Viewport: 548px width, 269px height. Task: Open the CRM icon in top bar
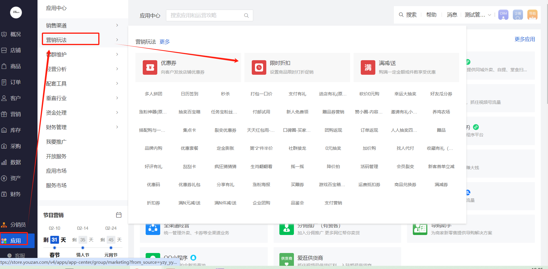tap(503, 15)
